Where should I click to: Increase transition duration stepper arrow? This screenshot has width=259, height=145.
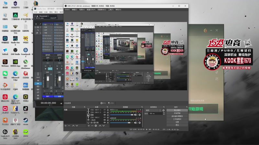(x=164, y=113)
